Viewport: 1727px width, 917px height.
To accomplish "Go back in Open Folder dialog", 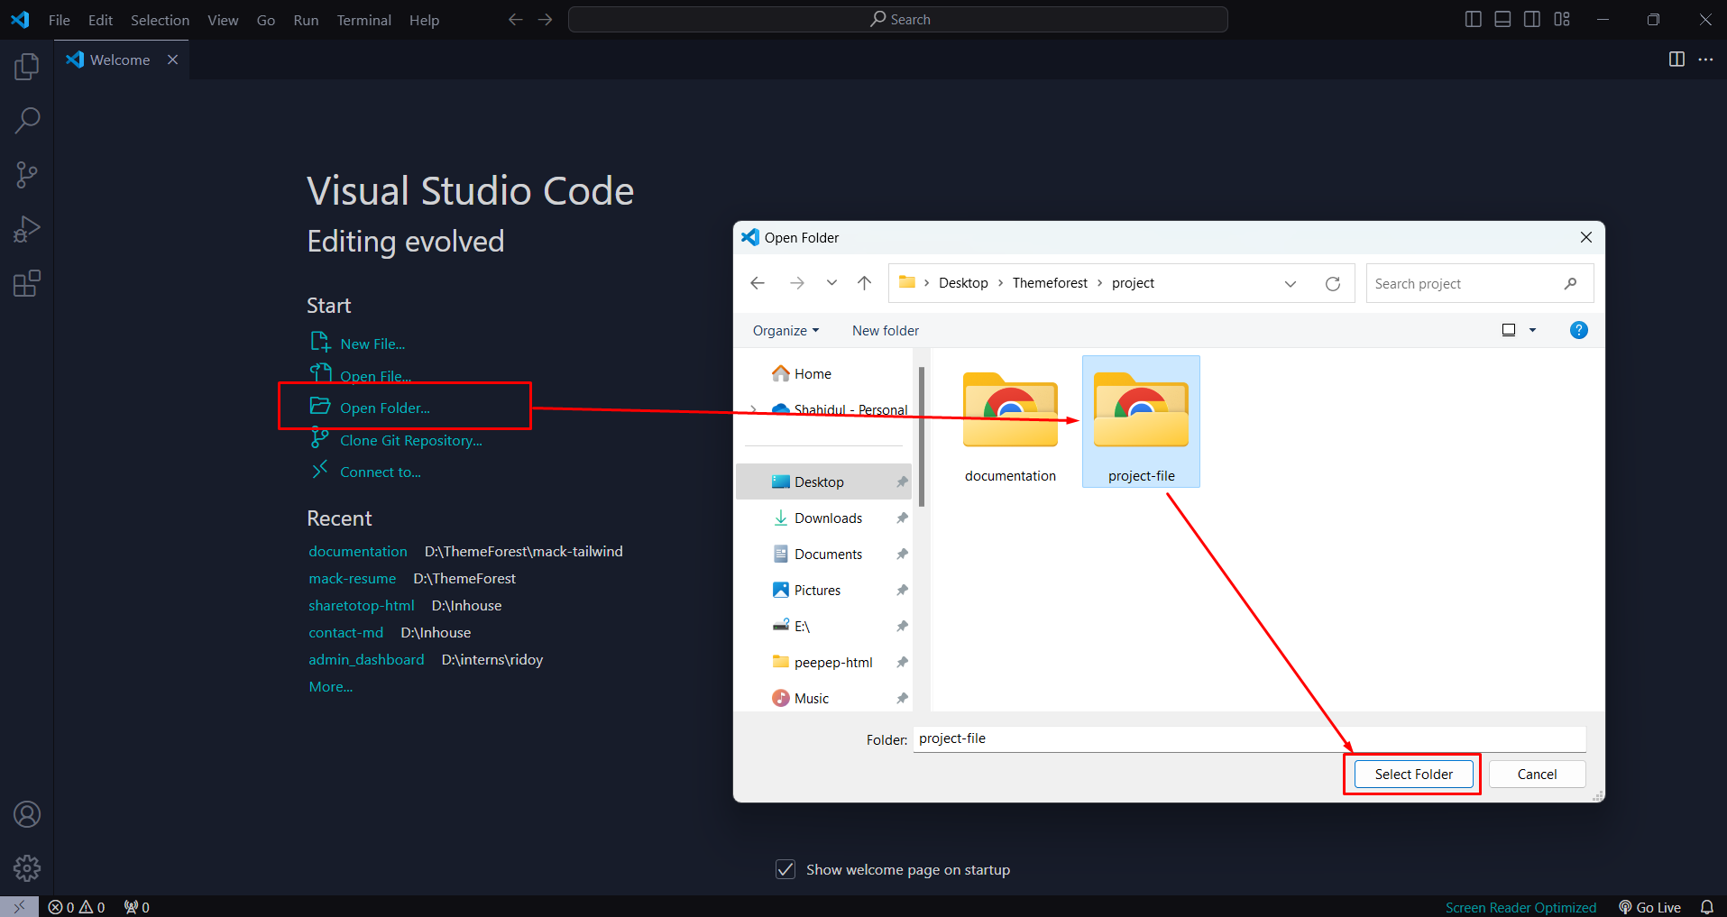I will tap(758, 283).
